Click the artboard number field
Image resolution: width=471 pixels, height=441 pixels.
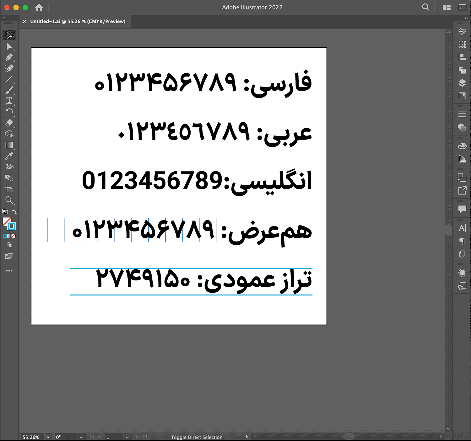(114, 437)
